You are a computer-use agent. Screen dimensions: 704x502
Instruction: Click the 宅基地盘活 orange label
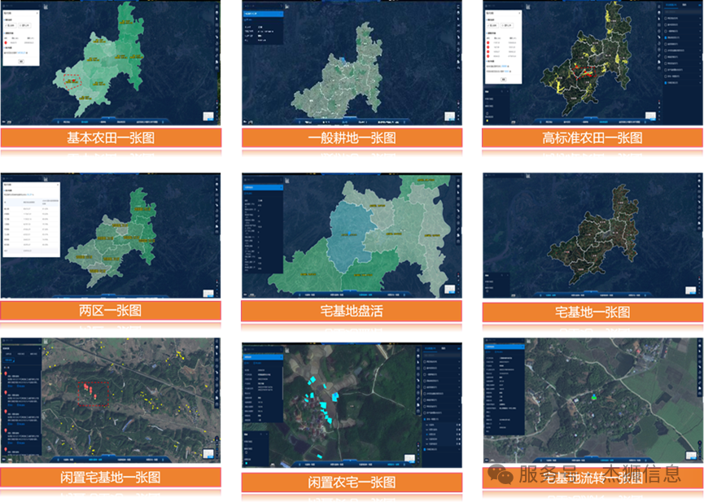352,311
